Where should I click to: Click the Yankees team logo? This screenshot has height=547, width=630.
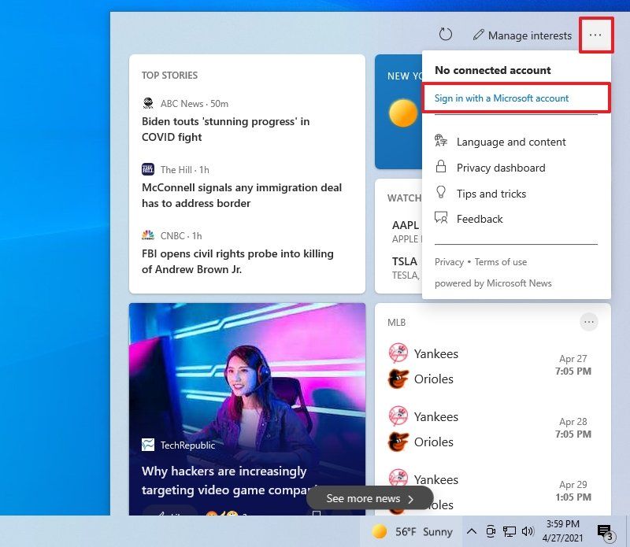398,353
